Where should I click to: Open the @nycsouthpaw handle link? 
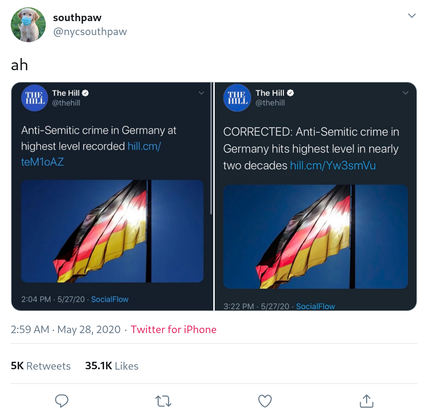coord(90,32)
